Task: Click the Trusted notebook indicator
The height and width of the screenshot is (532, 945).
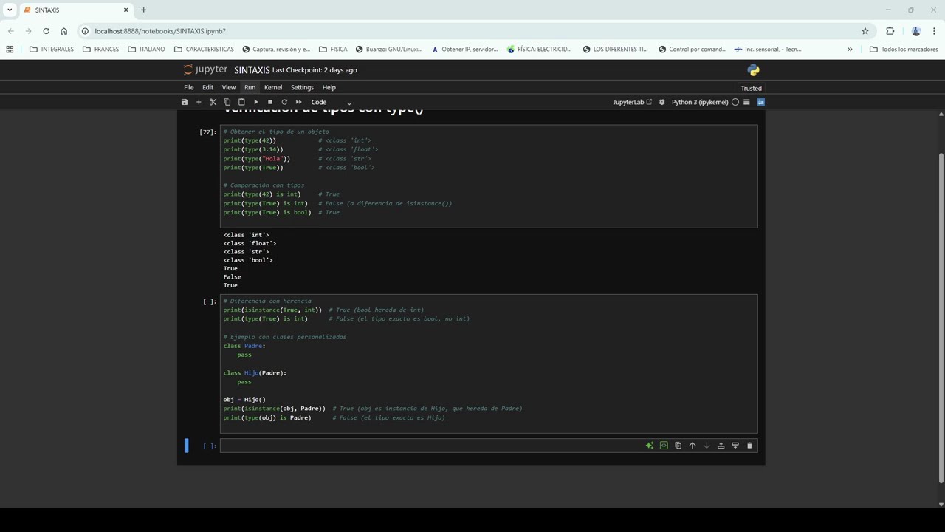Action: tap(751, 88)
